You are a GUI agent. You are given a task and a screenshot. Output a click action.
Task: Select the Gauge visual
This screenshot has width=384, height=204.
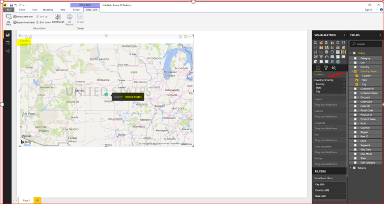327,57
